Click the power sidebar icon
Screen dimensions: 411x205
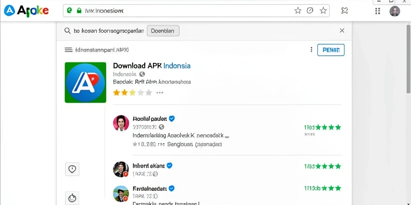tap(72, 198)
